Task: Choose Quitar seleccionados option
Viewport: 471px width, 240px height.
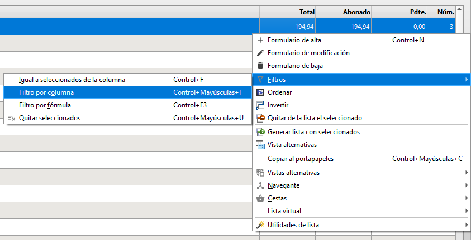Action: click(50, 118)
